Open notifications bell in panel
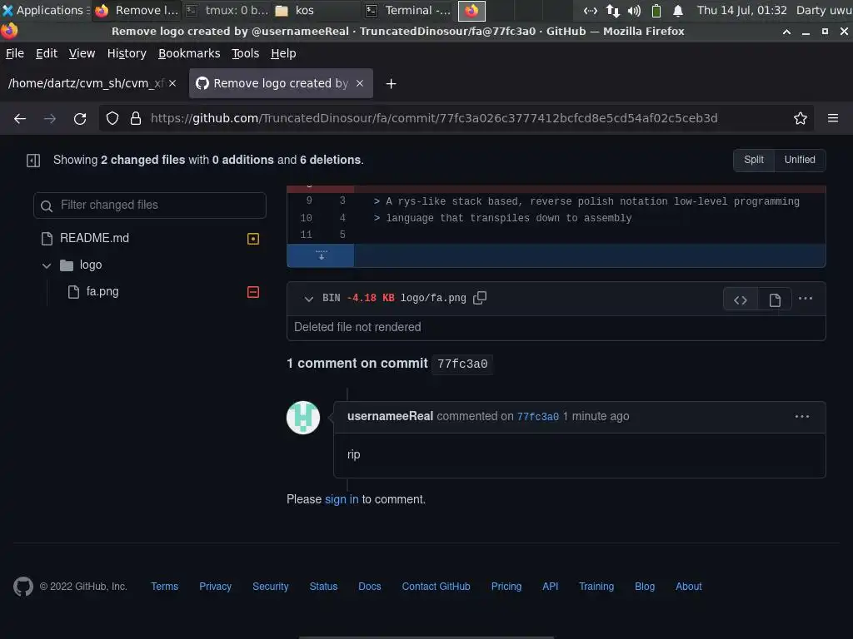The width and height of the screenshot is (853, 639). tap(678, 10)
